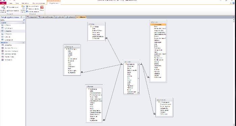The width and height of the screenshot is (236, 126).
Task: Switch to the Crea ribbon tab
Action: click(x=17, y=3)
